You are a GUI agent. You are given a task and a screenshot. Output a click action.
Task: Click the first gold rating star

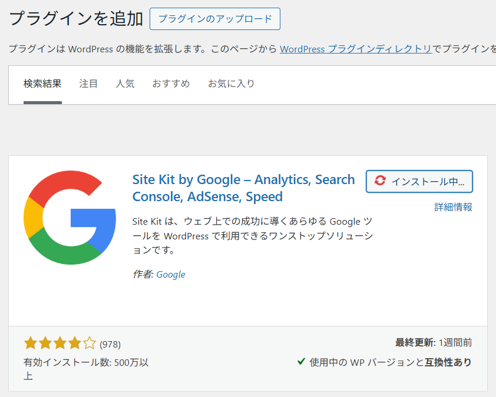pos(30,343)
